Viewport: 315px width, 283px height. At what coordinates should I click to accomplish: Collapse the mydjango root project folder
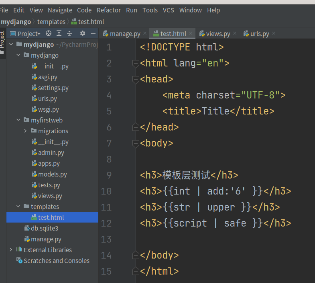(x=11, y=44)
